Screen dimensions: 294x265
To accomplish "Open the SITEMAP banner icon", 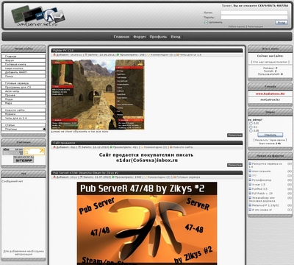I will [x=24, y=160].
